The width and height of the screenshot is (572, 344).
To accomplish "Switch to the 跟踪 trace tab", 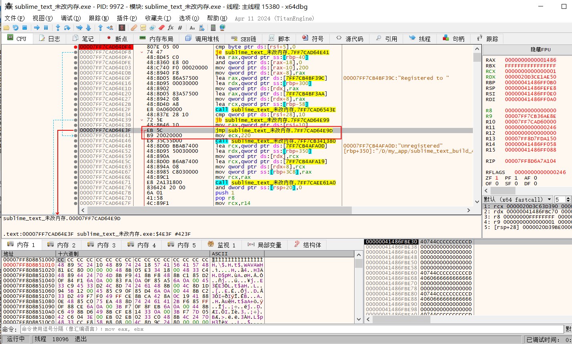I will [487, 38].
